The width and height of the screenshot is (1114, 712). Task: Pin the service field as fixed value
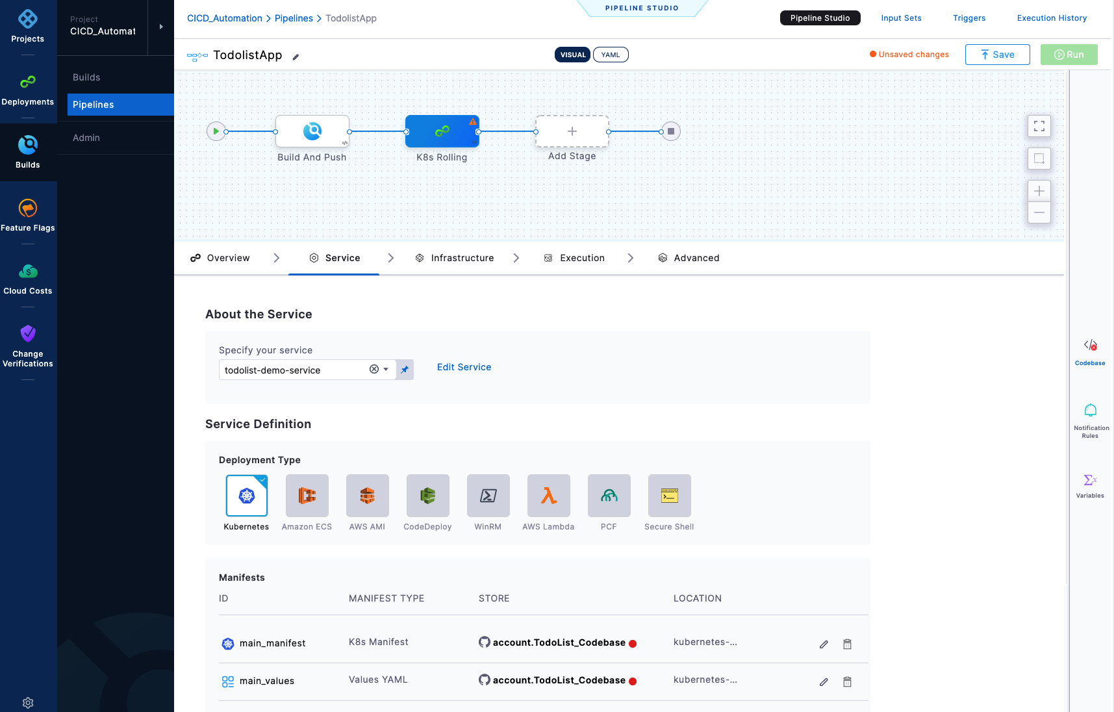pos(405,370)
